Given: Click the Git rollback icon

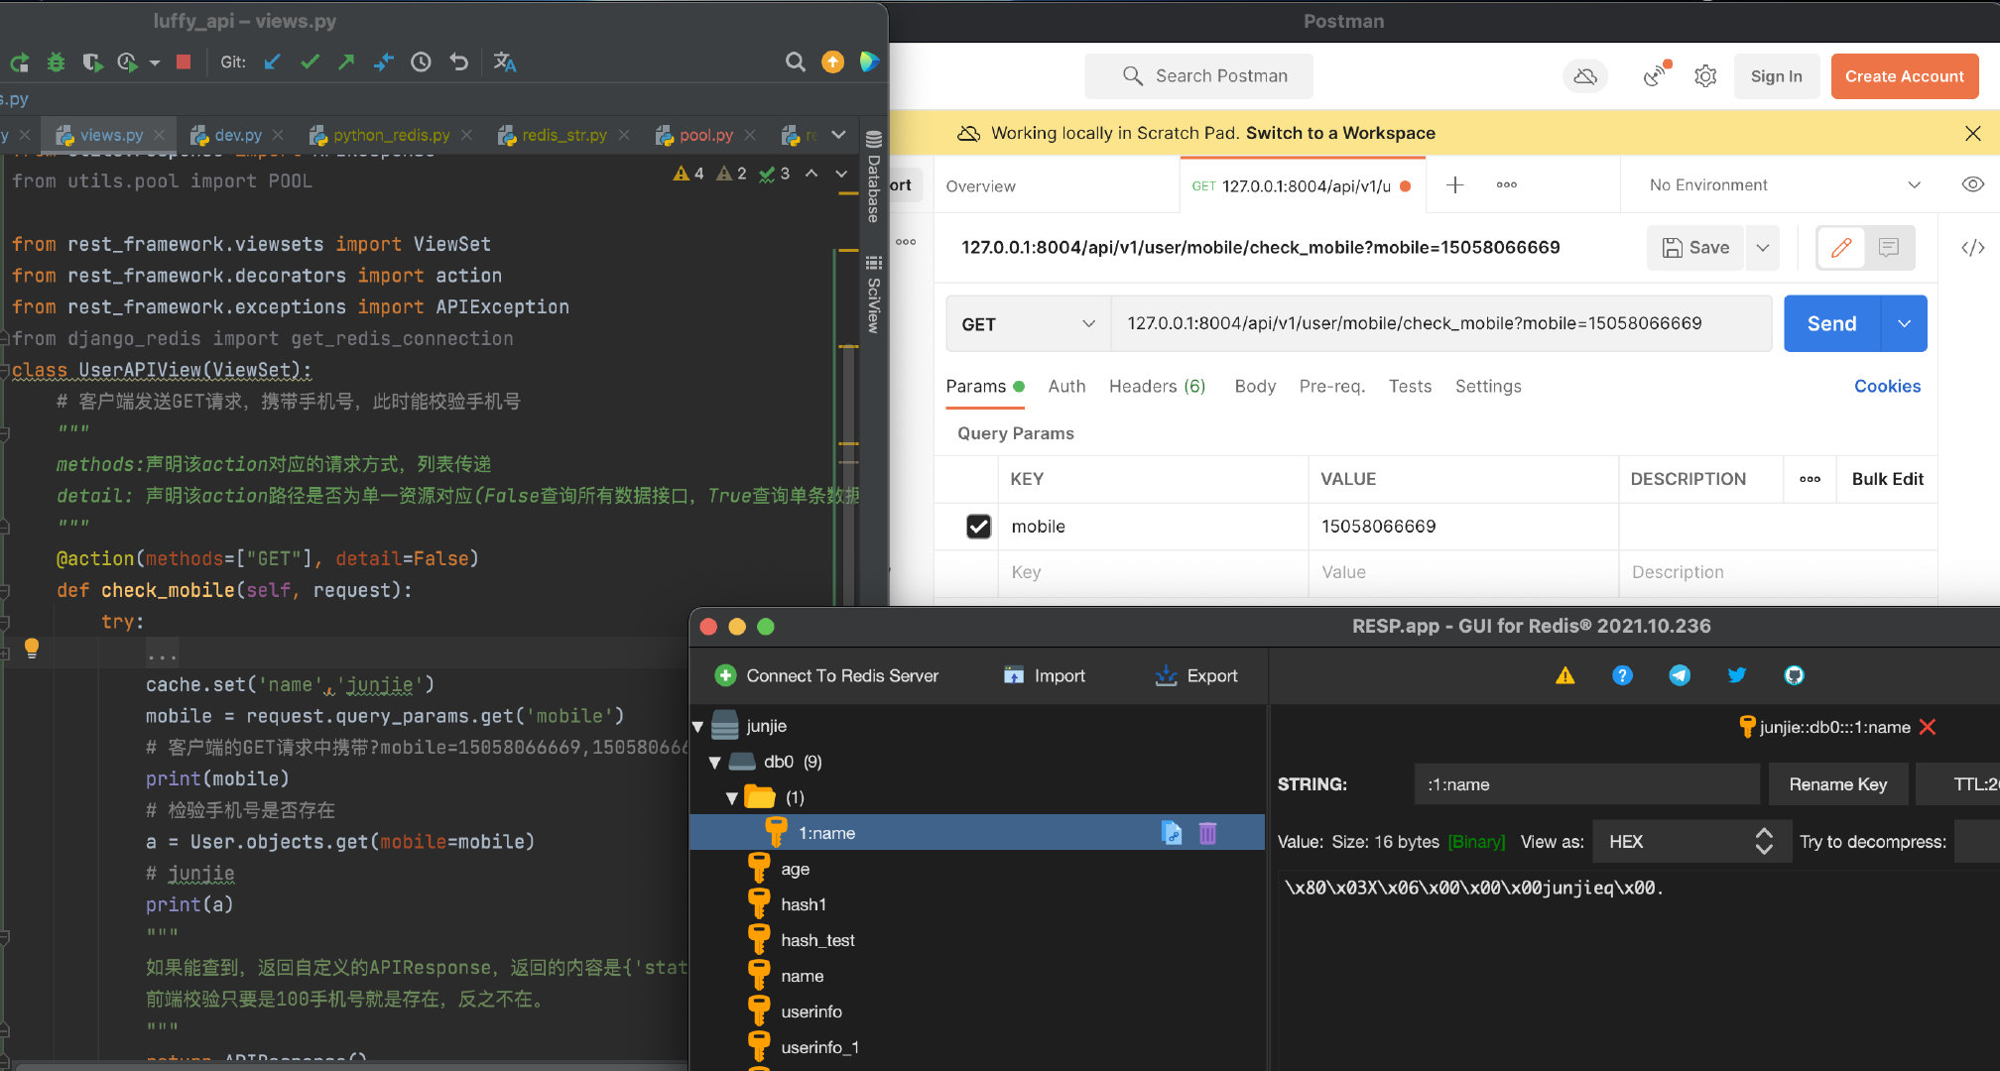Looking at the screenshot, I should coord(458,62).
